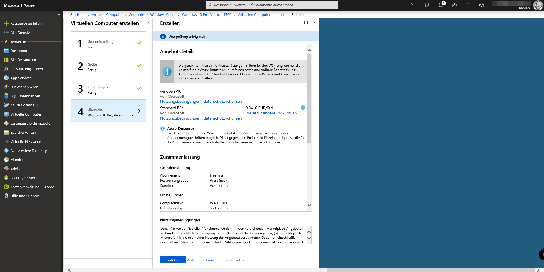
Task: Navigate to Windows Client breadcrumb
Action: coord(163,15)
